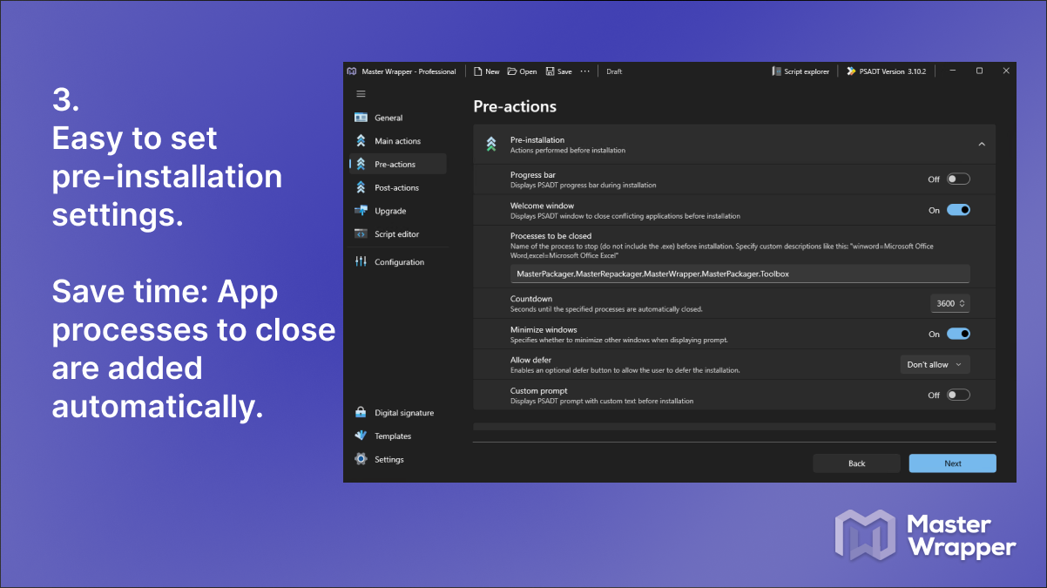Click the Script editor sidebar icon

coord(361,234)
